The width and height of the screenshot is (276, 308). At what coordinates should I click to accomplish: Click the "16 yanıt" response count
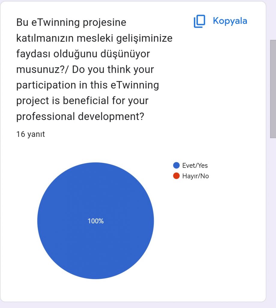(31, 134)
